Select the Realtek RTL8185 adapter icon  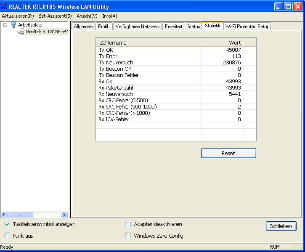tap(21, 32)
